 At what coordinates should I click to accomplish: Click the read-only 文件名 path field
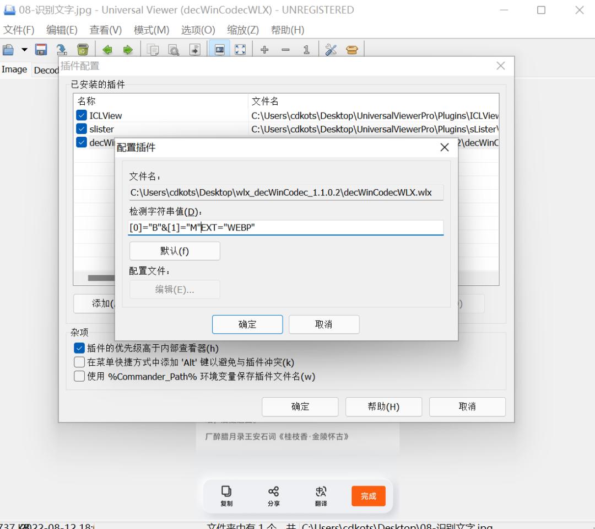click(x=285, y=193)
